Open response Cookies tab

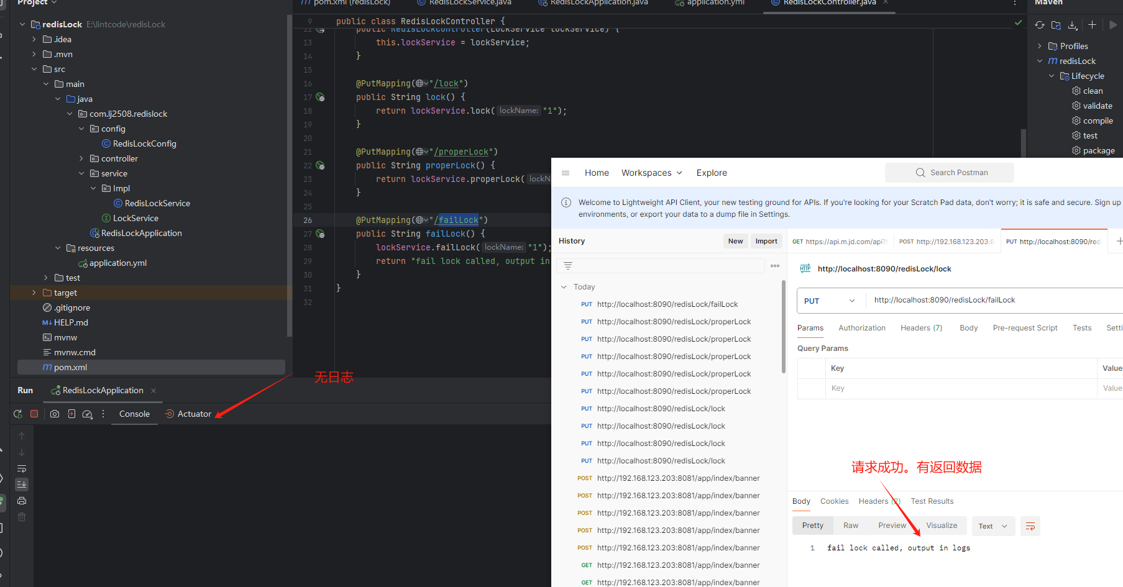[834, 501]
